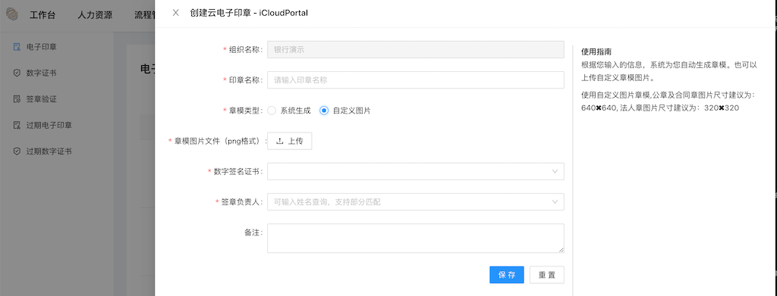Expand the 签章负责人 dropdown arrow

click(555, 201)
